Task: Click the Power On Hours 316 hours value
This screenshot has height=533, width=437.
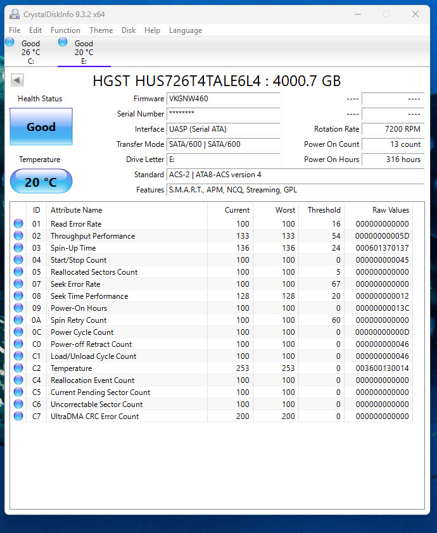Action: pos(393,160)
